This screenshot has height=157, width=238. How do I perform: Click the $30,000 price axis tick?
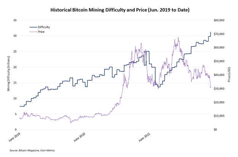[x=220, y=89]
